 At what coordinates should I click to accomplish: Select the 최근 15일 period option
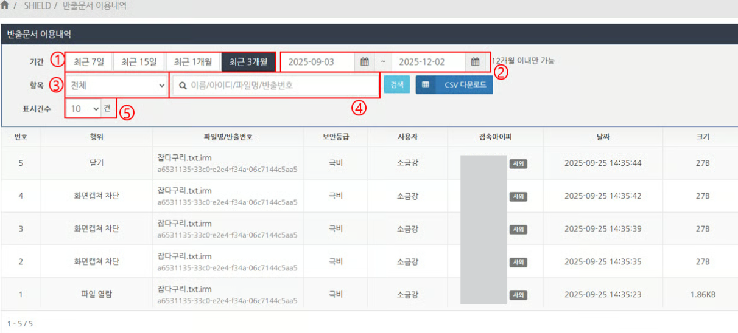[x=139, y=62]
